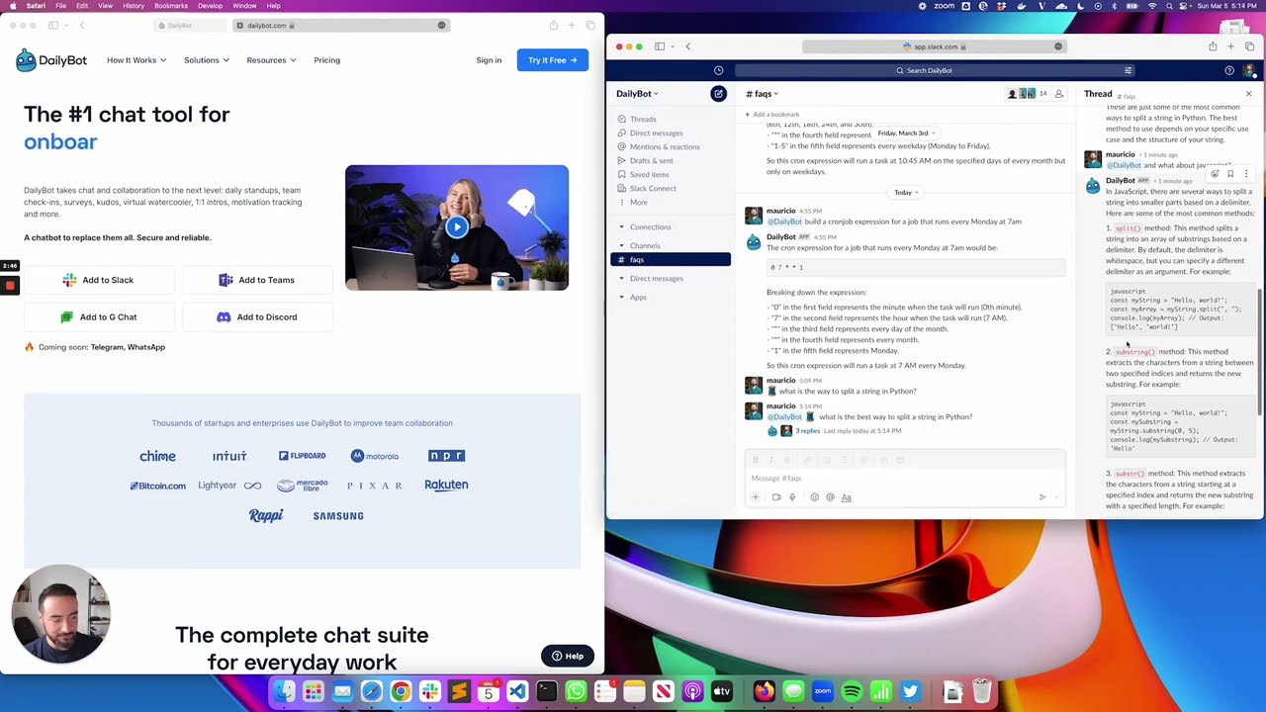Viewport: 1266px width, 712px height.
Task: Collapse the Connections section in sidebar
Action: 621,227
